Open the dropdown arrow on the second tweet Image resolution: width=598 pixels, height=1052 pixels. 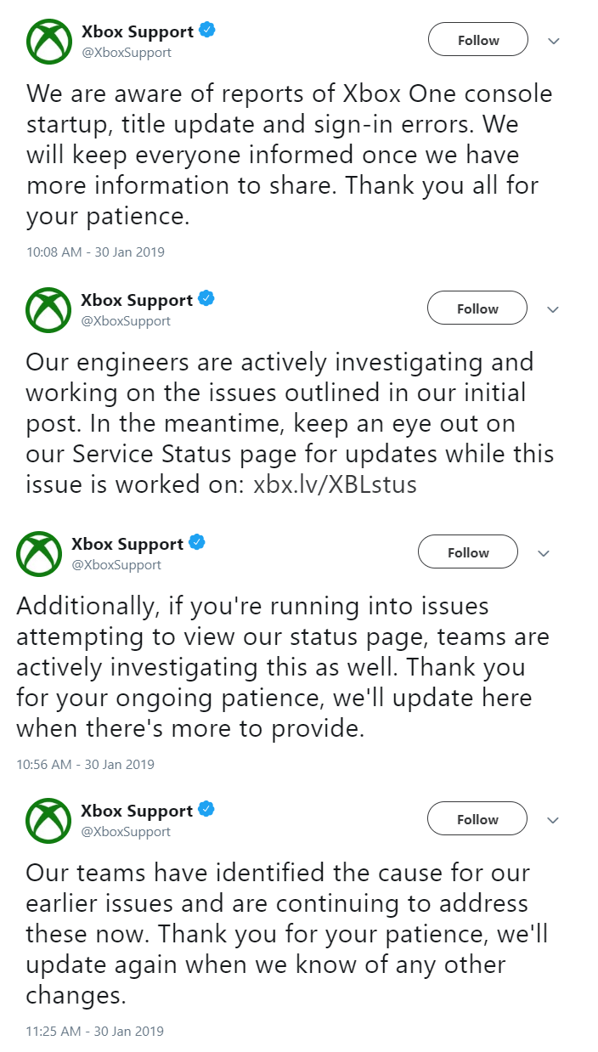pyautogui.click(x=553, y=309)
